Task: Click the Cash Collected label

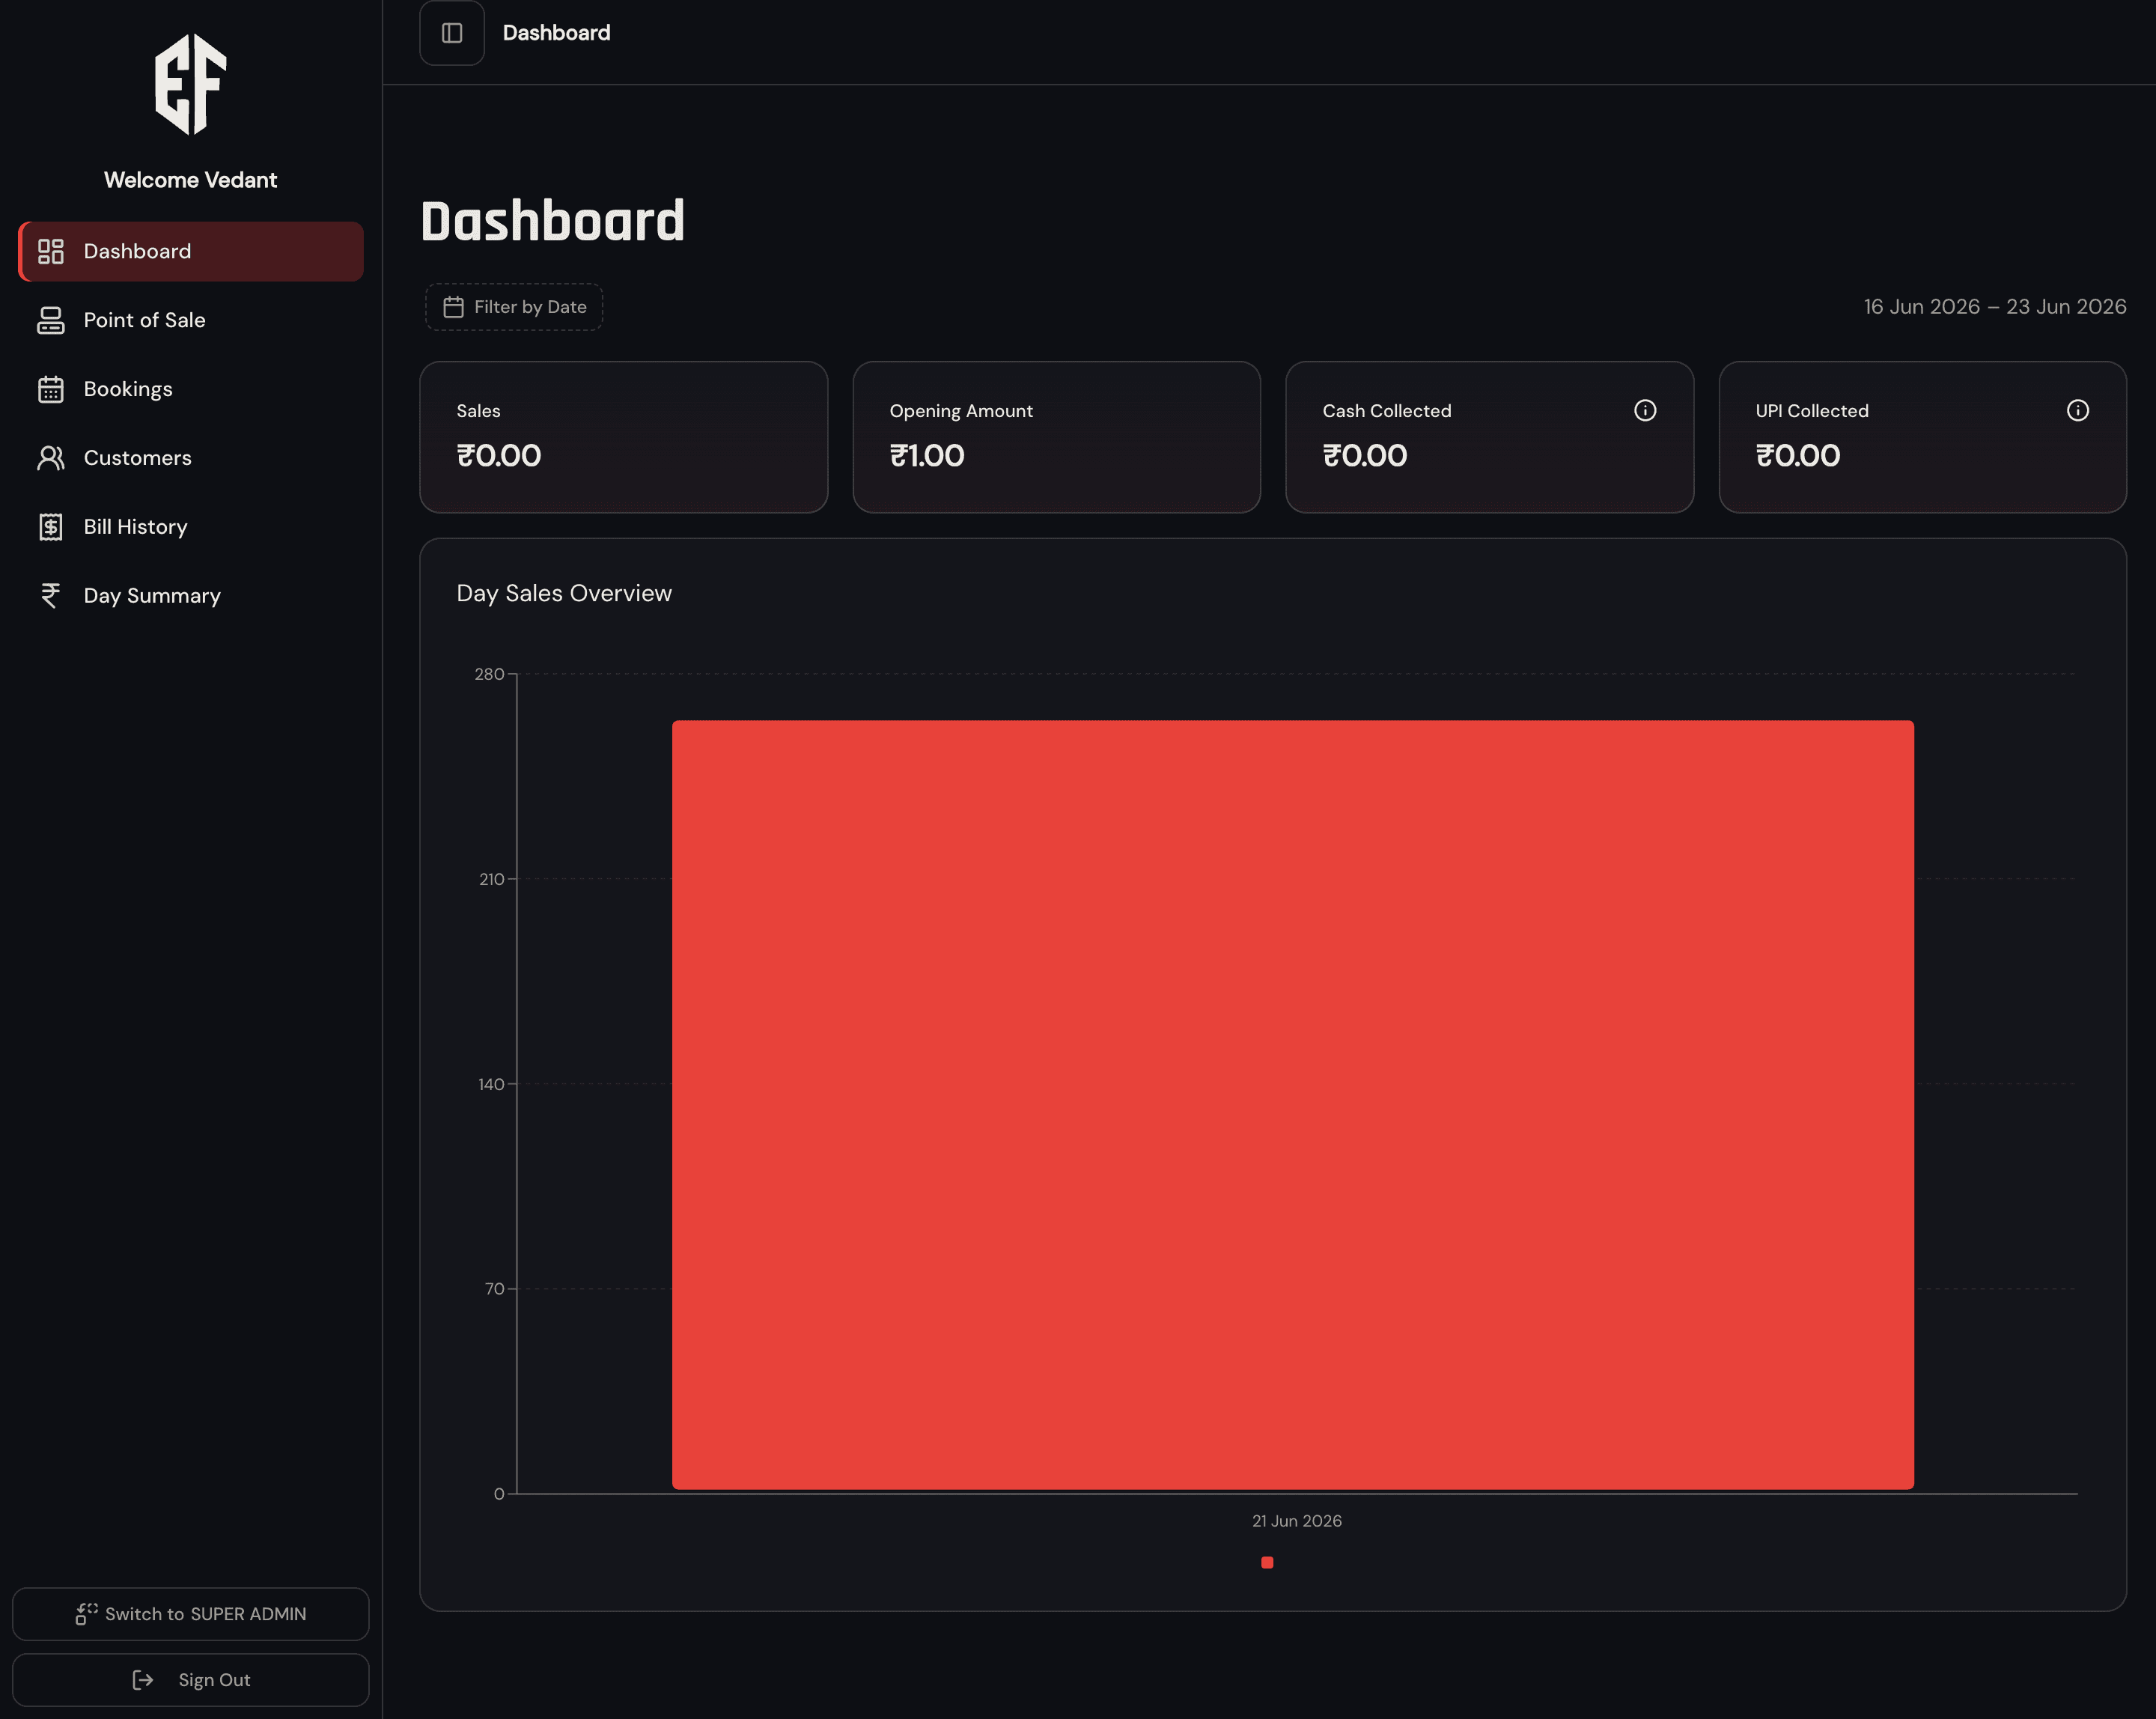Action: pyautogui.click(x=1387, y=411)
